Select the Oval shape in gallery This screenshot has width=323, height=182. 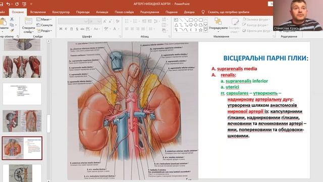point(196,20)
